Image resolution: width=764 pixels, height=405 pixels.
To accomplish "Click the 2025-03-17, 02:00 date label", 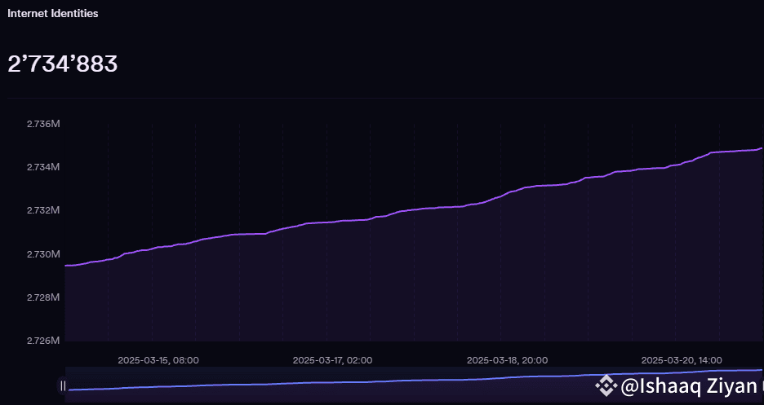I will point(333,360).
